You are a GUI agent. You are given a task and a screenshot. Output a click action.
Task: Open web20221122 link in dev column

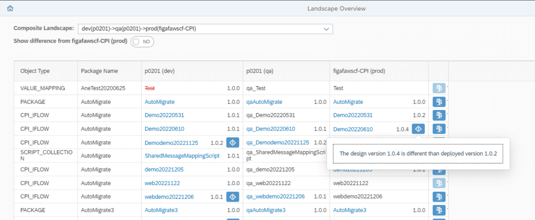pos(162,183)
